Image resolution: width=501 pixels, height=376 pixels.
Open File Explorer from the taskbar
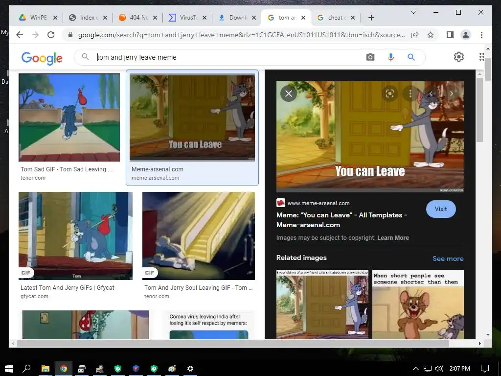[46, 369]
